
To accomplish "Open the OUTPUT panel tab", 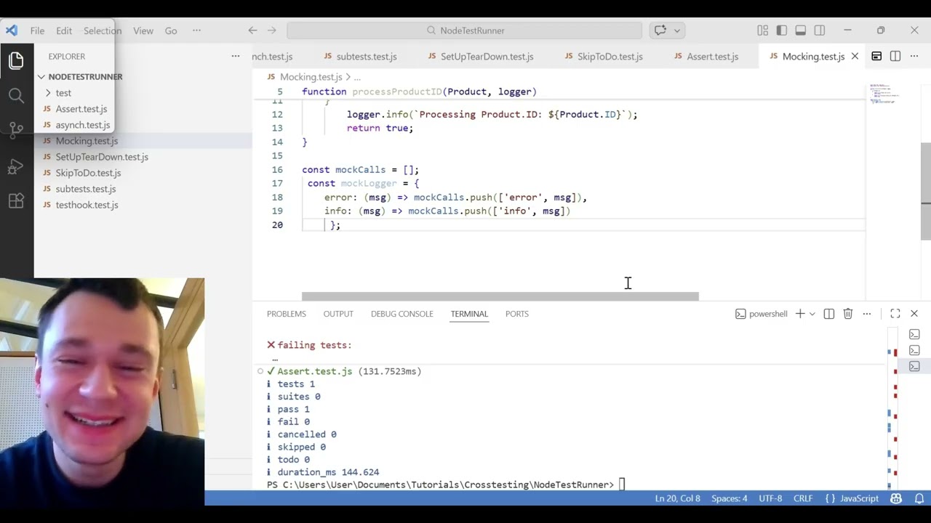I will click(338, 314).
